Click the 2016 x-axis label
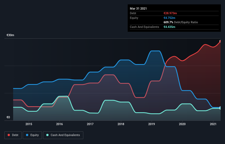This screenshot has height=144, width=225. pyautogui.click(x=59, y=124)
